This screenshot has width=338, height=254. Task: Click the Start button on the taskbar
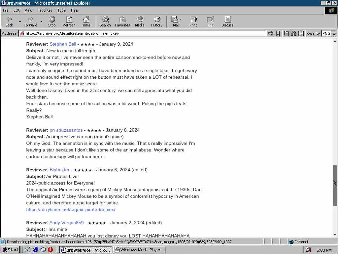point(10,250)
